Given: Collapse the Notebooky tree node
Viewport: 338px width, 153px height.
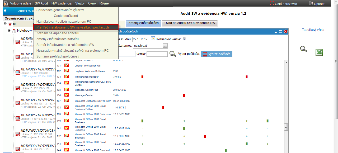Looking at the screenshot, I should [x=9, y=30].
